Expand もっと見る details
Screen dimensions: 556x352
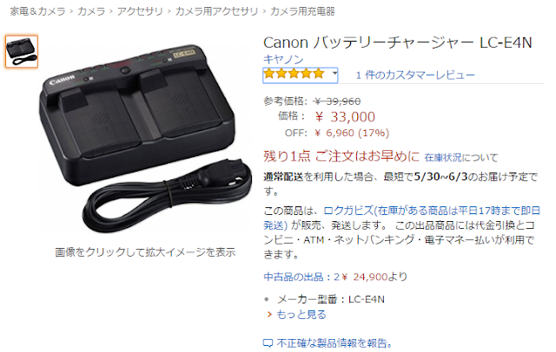(x=301, y=315)
